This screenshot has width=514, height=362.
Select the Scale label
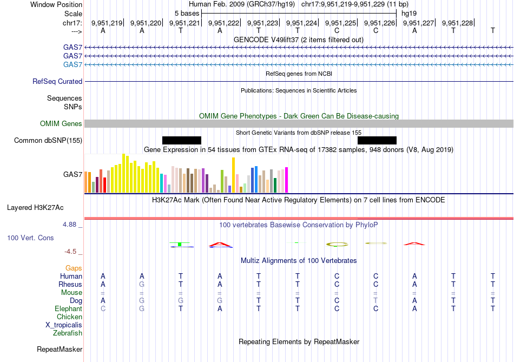pyautogui.click(x=73, y=14)
